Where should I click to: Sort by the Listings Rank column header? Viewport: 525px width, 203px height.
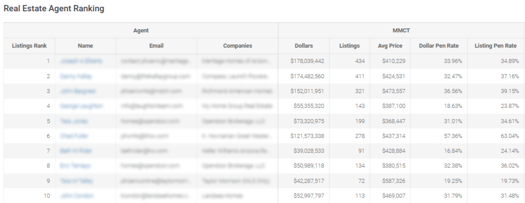tap(29, 46)
